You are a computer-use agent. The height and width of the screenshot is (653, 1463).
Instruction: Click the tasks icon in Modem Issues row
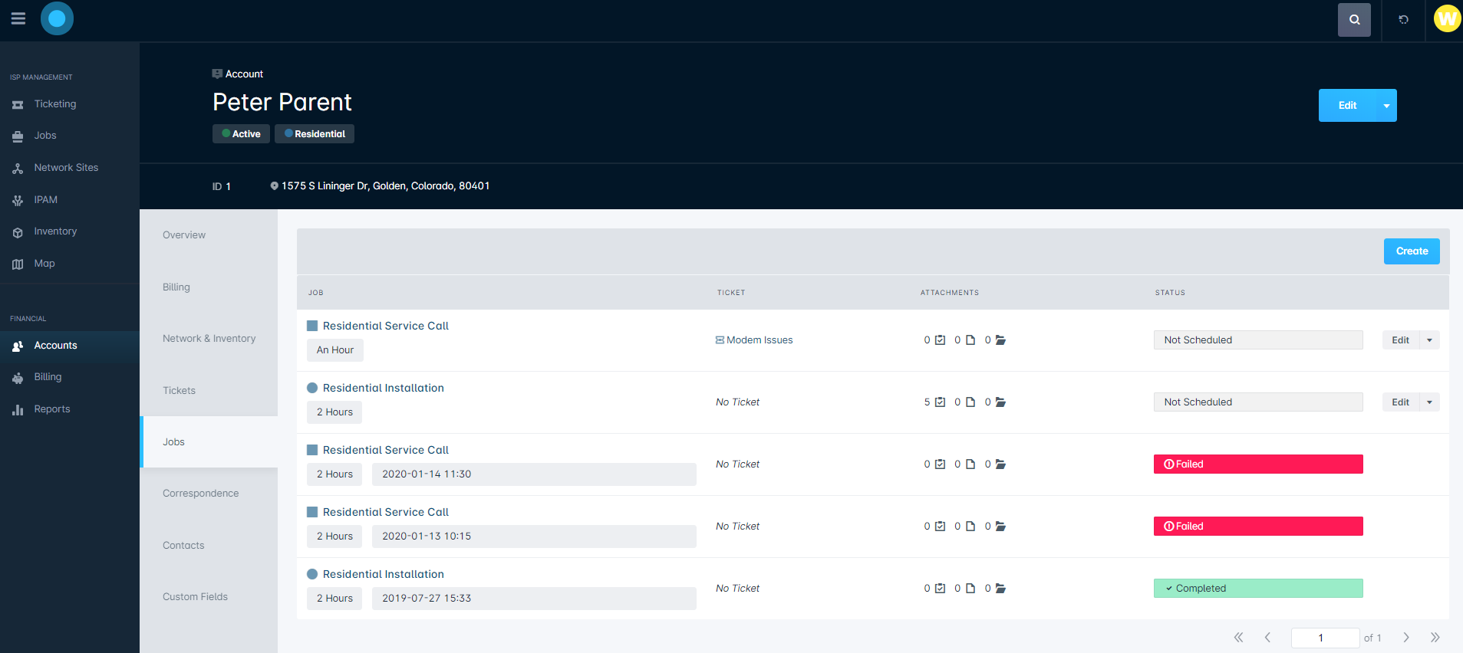coord(940,340)
